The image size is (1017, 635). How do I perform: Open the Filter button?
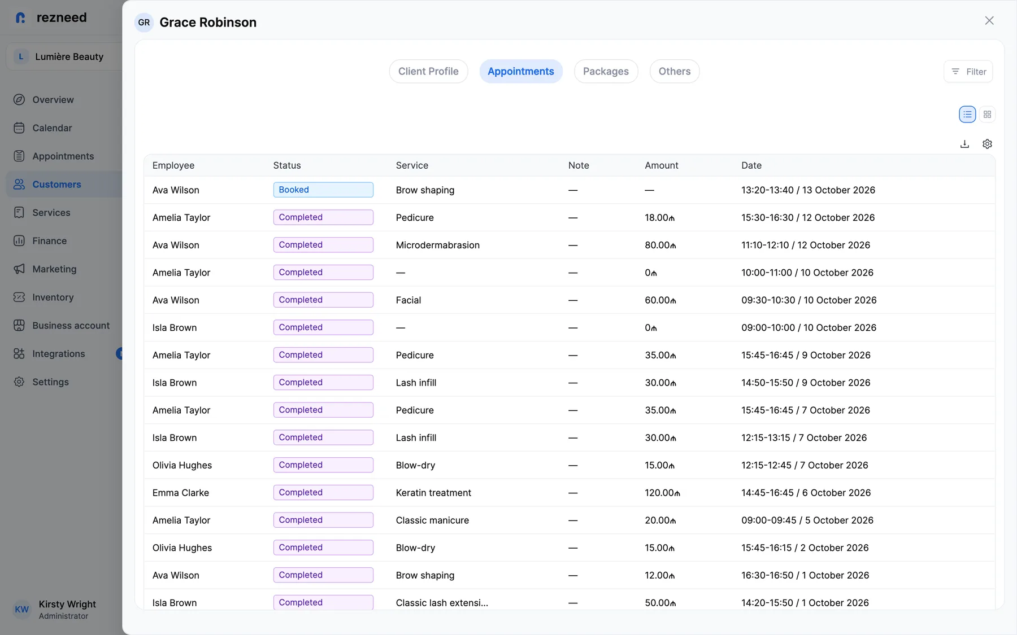(x=968, y=72)
